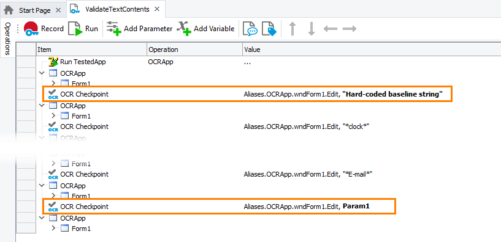This screenshot has width=501, height=242.
Task: Click Add Variable in the toolbar
Action: (206, 29)
